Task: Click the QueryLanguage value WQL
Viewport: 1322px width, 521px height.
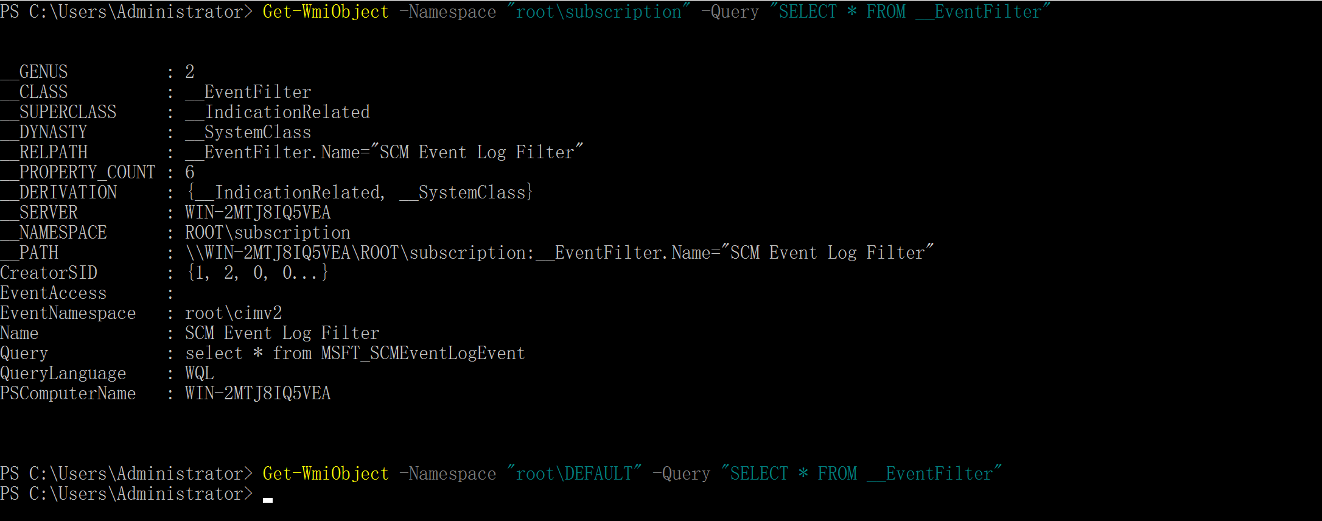Action: (x=200, y=373)
